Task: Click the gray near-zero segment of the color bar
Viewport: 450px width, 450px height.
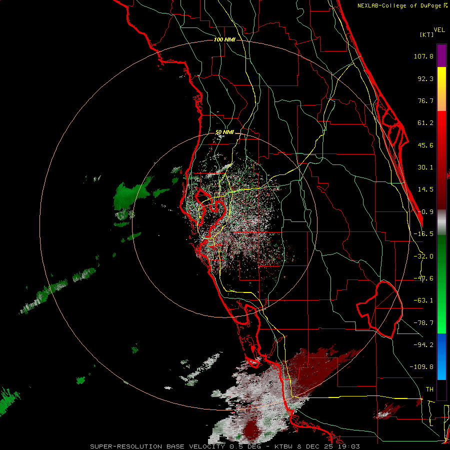Action: pyautogui.click(x=441, y=222)
